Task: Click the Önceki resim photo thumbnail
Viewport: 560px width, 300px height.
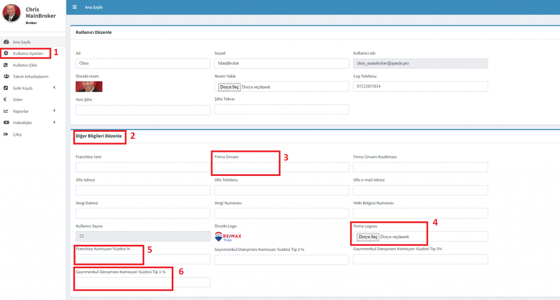Action: pyautogui.click(x=89, y=86)
